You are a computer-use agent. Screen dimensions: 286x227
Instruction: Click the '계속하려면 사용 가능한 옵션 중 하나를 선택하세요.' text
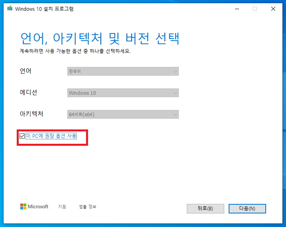75,51
